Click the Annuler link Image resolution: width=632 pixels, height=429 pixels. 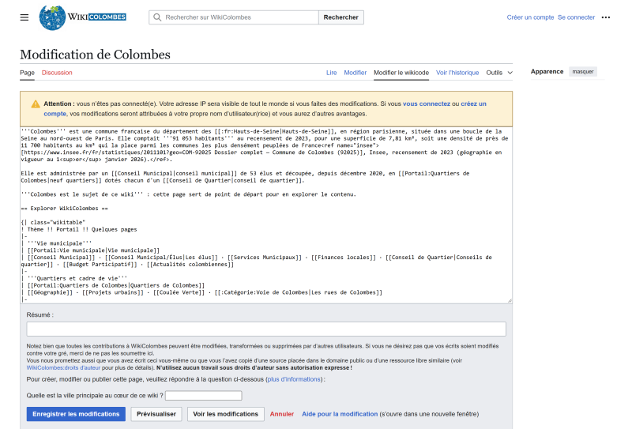click(x=282, y=414)
